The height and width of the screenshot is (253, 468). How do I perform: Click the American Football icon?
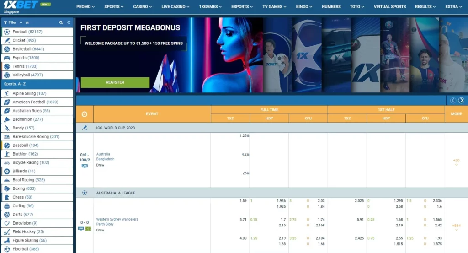[x=7, y=102]
